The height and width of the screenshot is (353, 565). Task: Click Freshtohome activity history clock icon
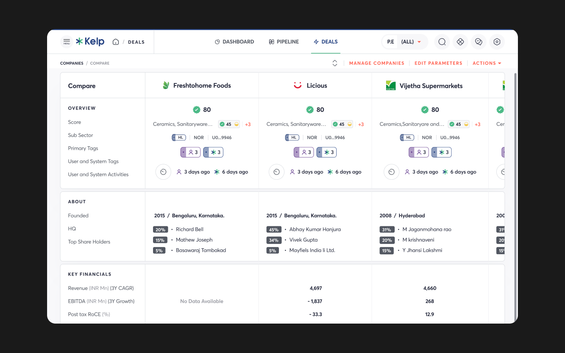coord(163,172)
